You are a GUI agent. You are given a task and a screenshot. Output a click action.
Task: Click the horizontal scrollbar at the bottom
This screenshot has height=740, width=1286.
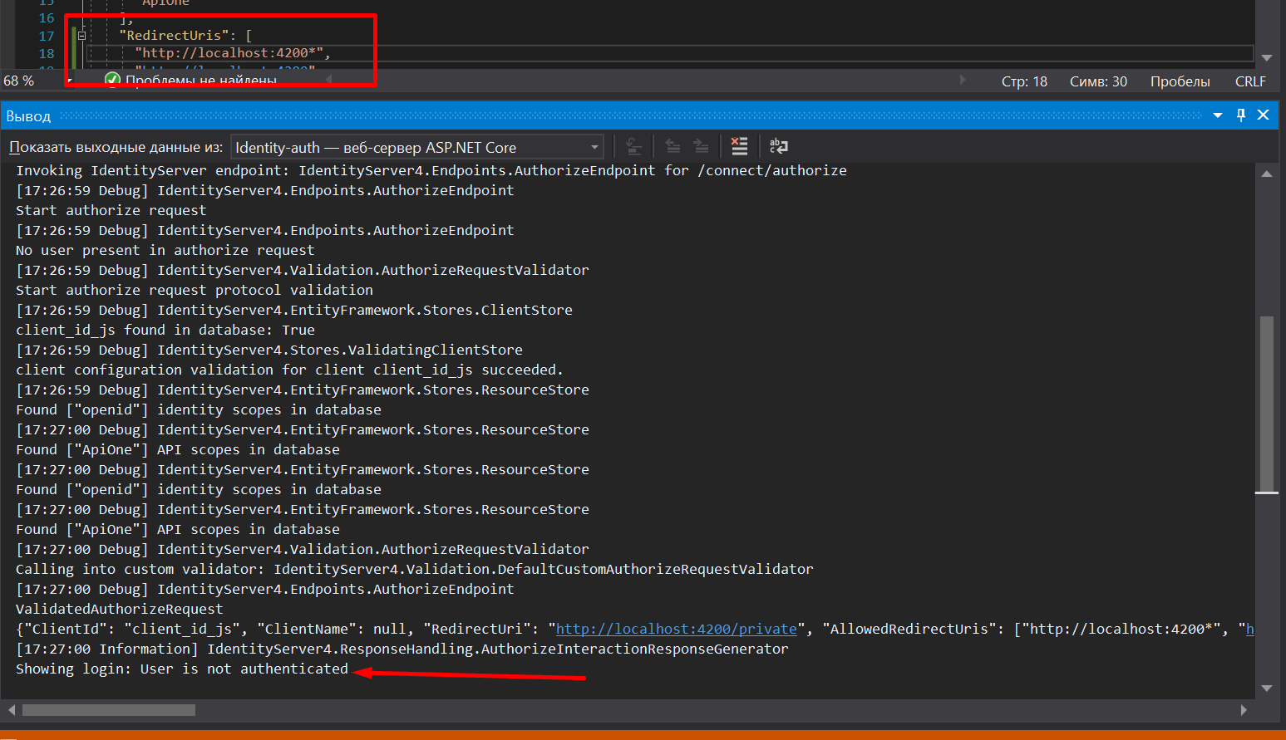(108, 709)
